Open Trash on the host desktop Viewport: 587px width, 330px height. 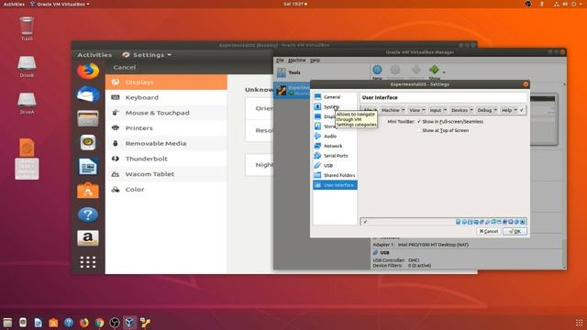click(27, 28)
